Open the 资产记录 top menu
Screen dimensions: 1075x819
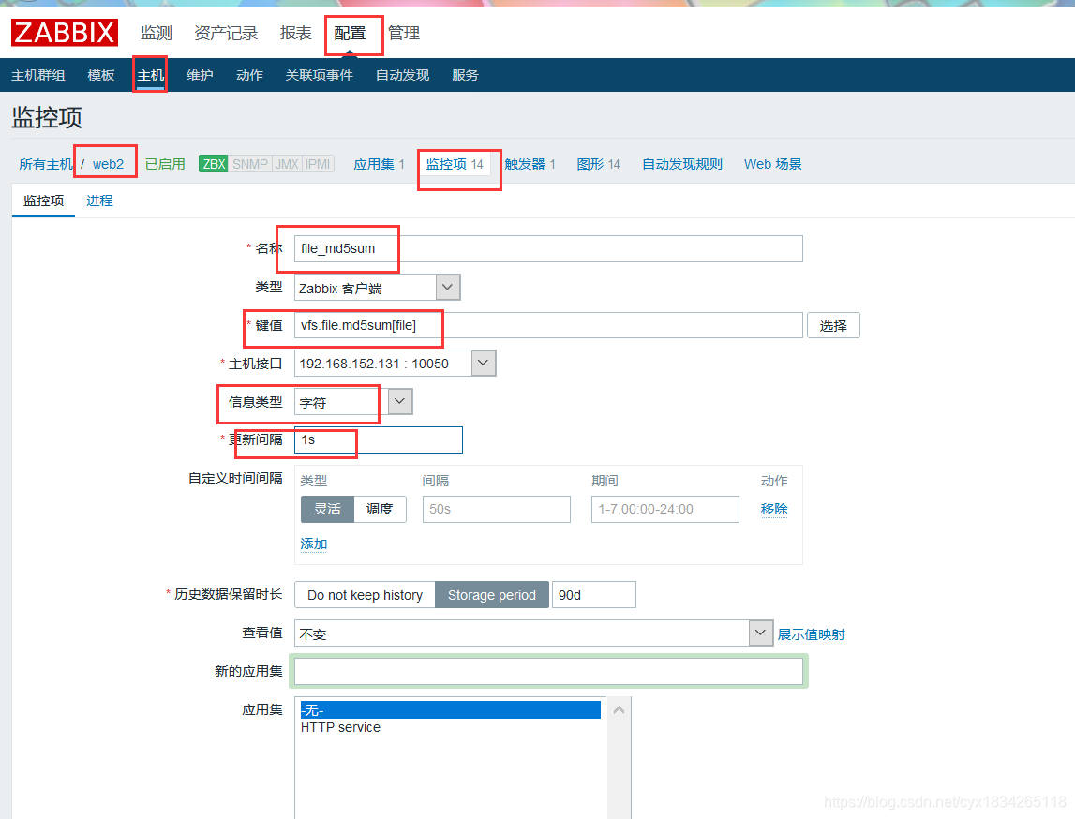click(226, 33)
